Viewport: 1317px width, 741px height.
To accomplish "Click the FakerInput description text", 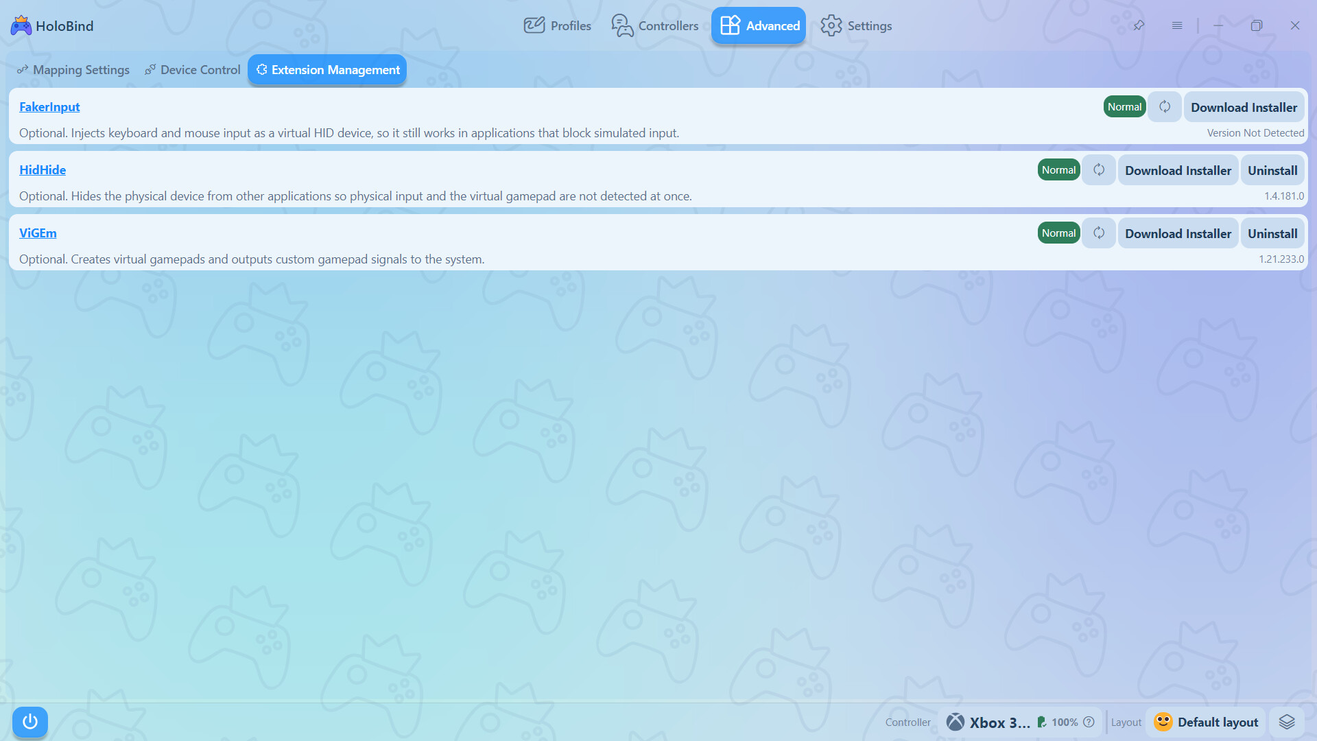I will [x=349, y=133].
